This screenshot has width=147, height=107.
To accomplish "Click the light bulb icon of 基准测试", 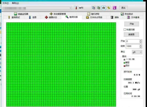I will (9, 17).
